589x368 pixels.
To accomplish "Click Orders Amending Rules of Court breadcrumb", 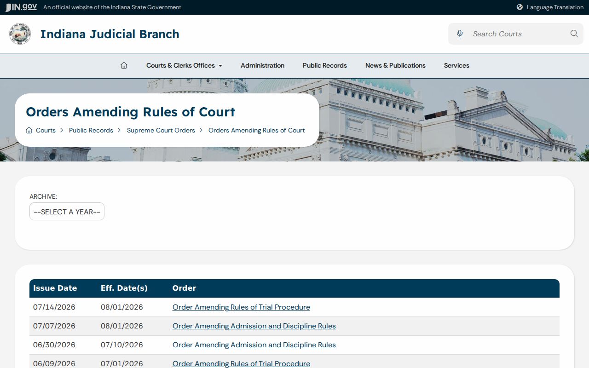I will (x=256, y=130).
